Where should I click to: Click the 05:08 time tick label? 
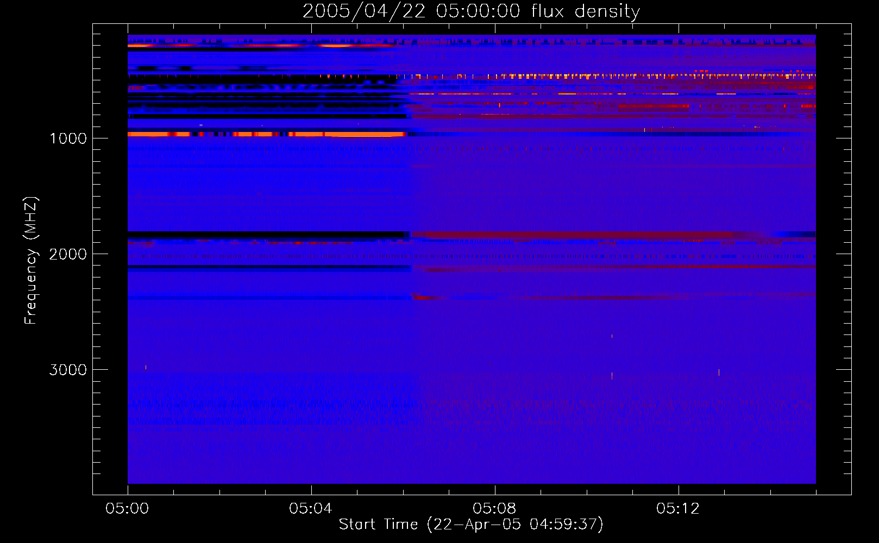[494, 509]
